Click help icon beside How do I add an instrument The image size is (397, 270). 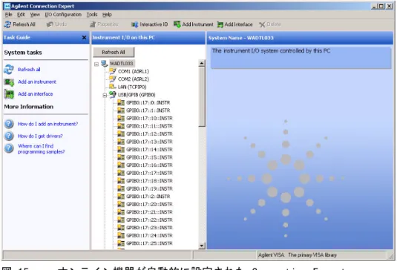(x=9, y=124)
